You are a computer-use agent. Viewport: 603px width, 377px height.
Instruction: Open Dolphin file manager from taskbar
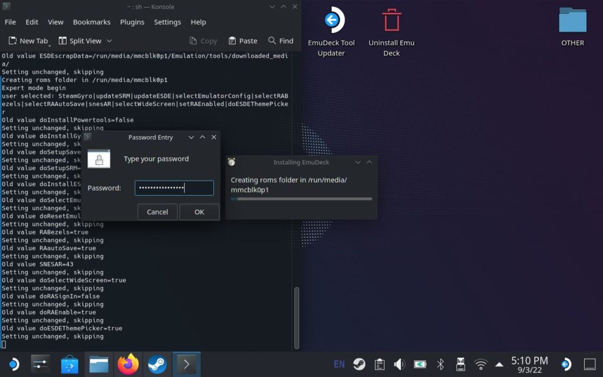pyautogui.click(x=99, y=364)
